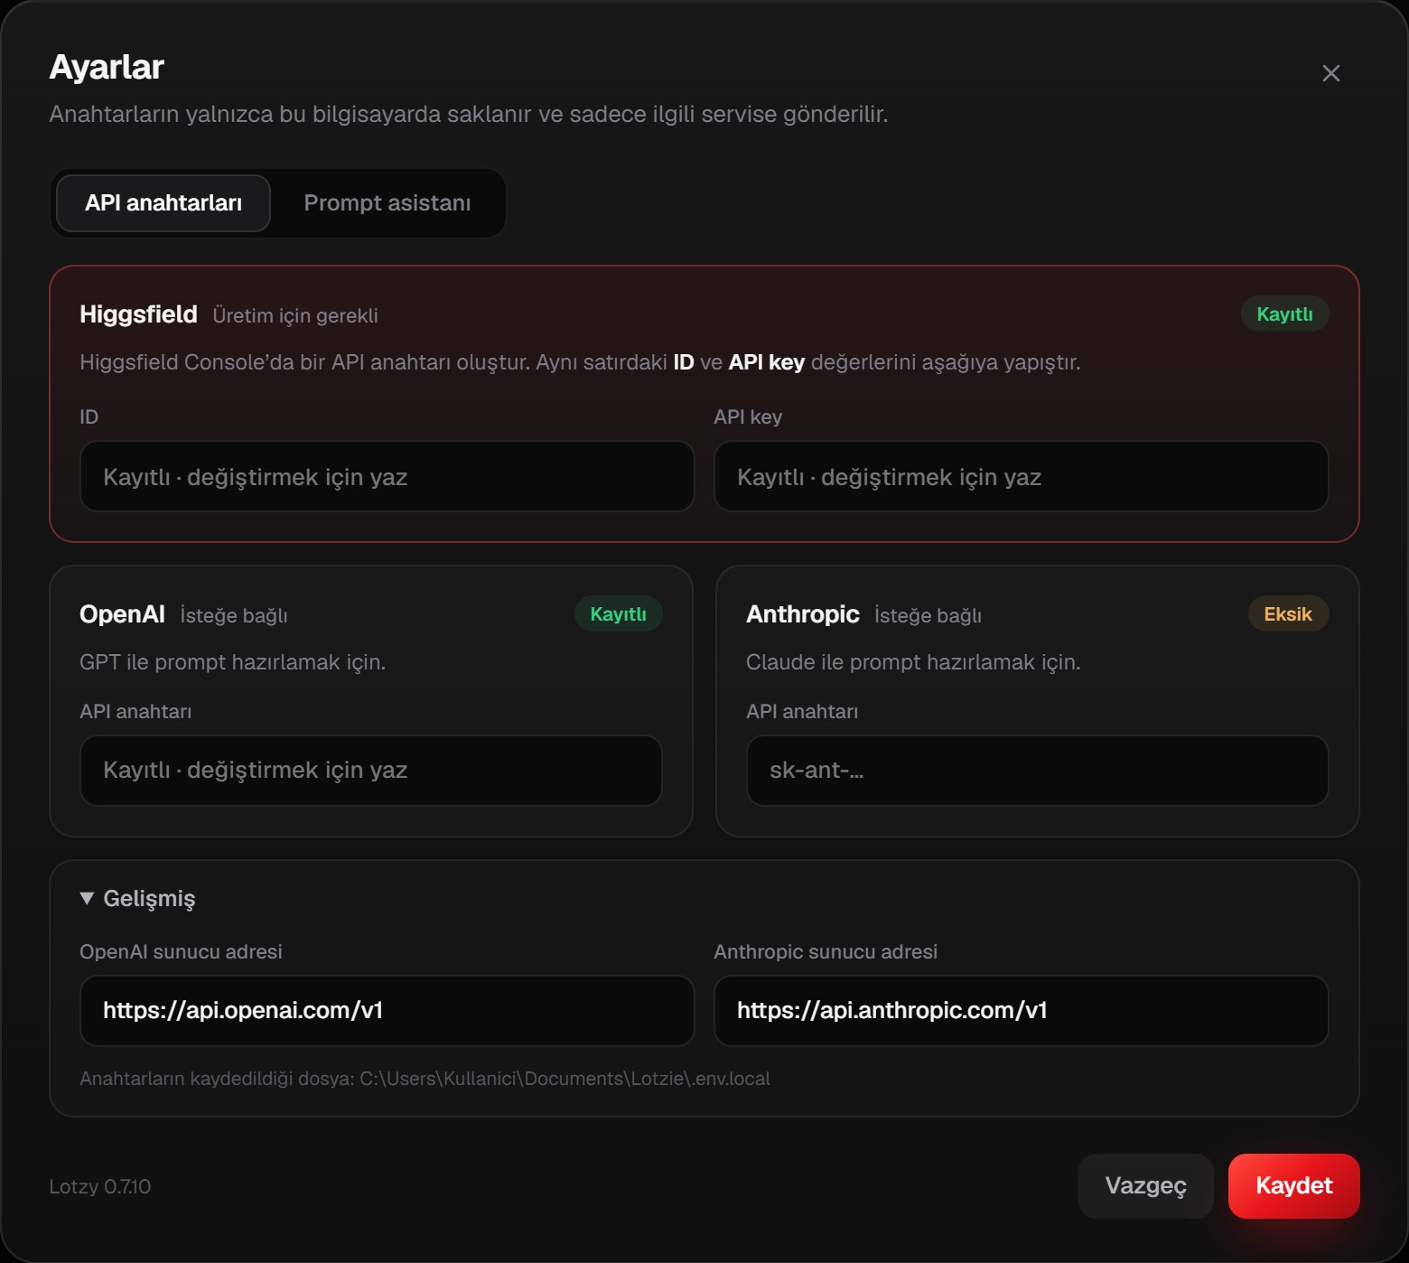1409x1263 pixels.
Task: Click the 'OpenAI sunucu adresi' label
Action: 181,952
